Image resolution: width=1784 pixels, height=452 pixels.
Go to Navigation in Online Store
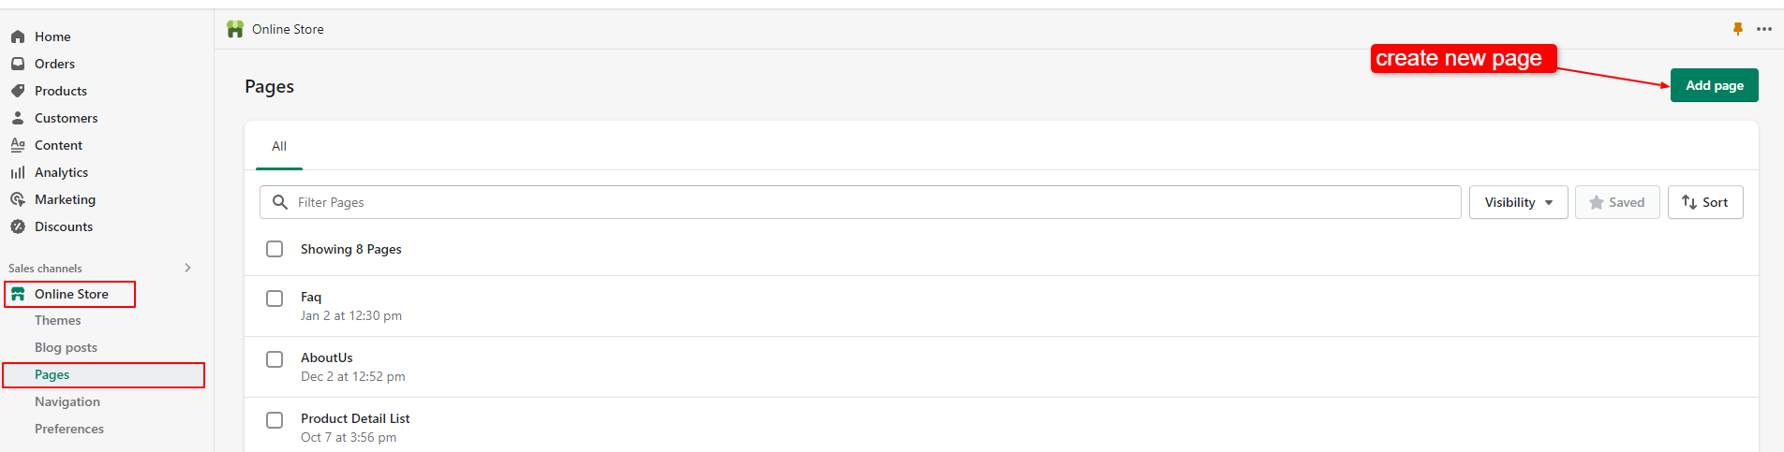(x=67, y=401)
